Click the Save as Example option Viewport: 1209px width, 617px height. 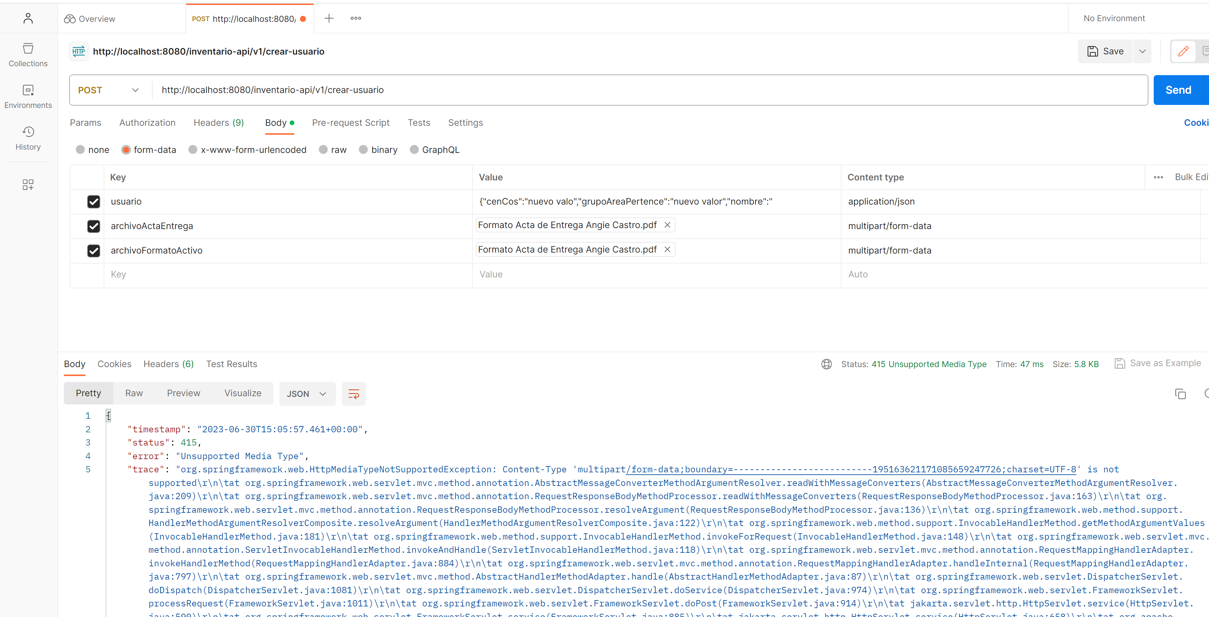click(1158, 363)
